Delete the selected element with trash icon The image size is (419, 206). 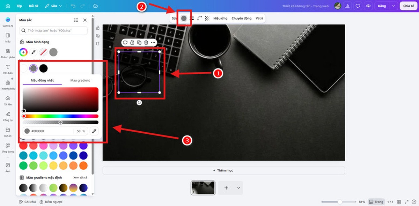tap(146, 43)
